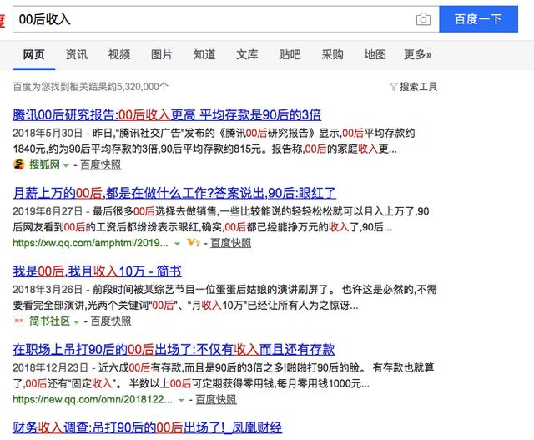Viewport: 534px width, 440px height.
Task: Open 百度快照 for the new.qq.com result
Action: coord(216,399)
